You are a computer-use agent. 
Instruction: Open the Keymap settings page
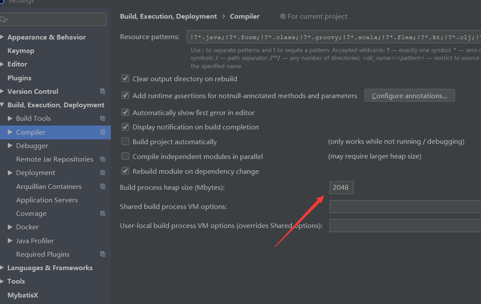coord(21,51)
